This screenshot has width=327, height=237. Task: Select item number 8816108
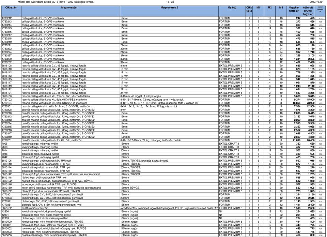7,65
